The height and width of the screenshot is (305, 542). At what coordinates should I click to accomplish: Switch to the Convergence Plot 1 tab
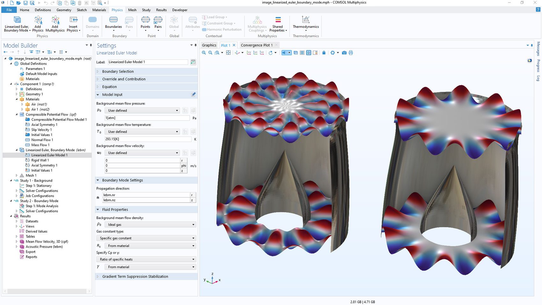coord(256,45)
